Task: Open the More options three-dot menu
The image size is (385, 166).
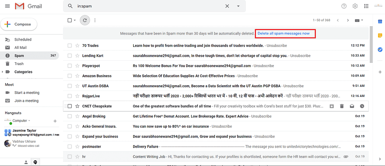Action: (x=95, y=20)
